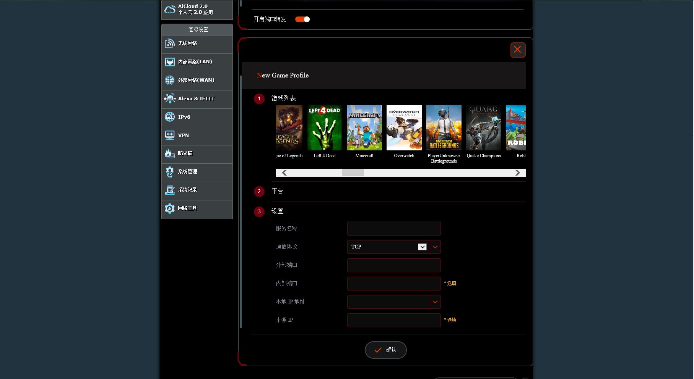694x379 pixels.
Task: Click the 内部网络(LAN) icon
Action: (170, 62)
